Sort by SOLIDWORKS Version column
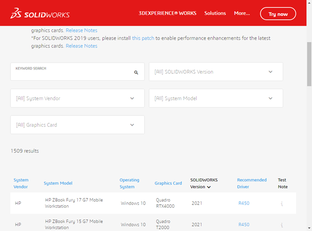312x231 pixels. point(204,183)
